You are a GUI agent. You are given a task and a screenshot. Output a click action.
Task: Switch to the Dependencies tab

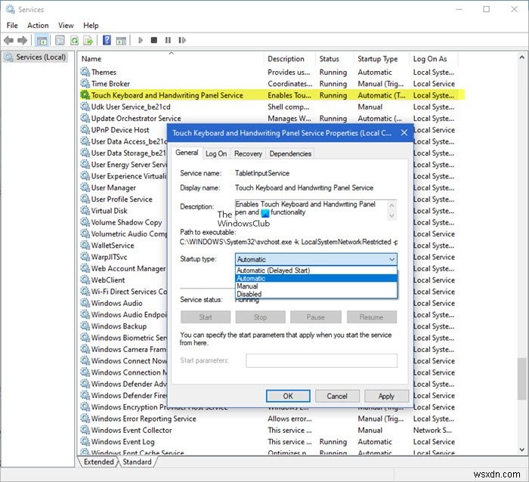click(290, 153)
